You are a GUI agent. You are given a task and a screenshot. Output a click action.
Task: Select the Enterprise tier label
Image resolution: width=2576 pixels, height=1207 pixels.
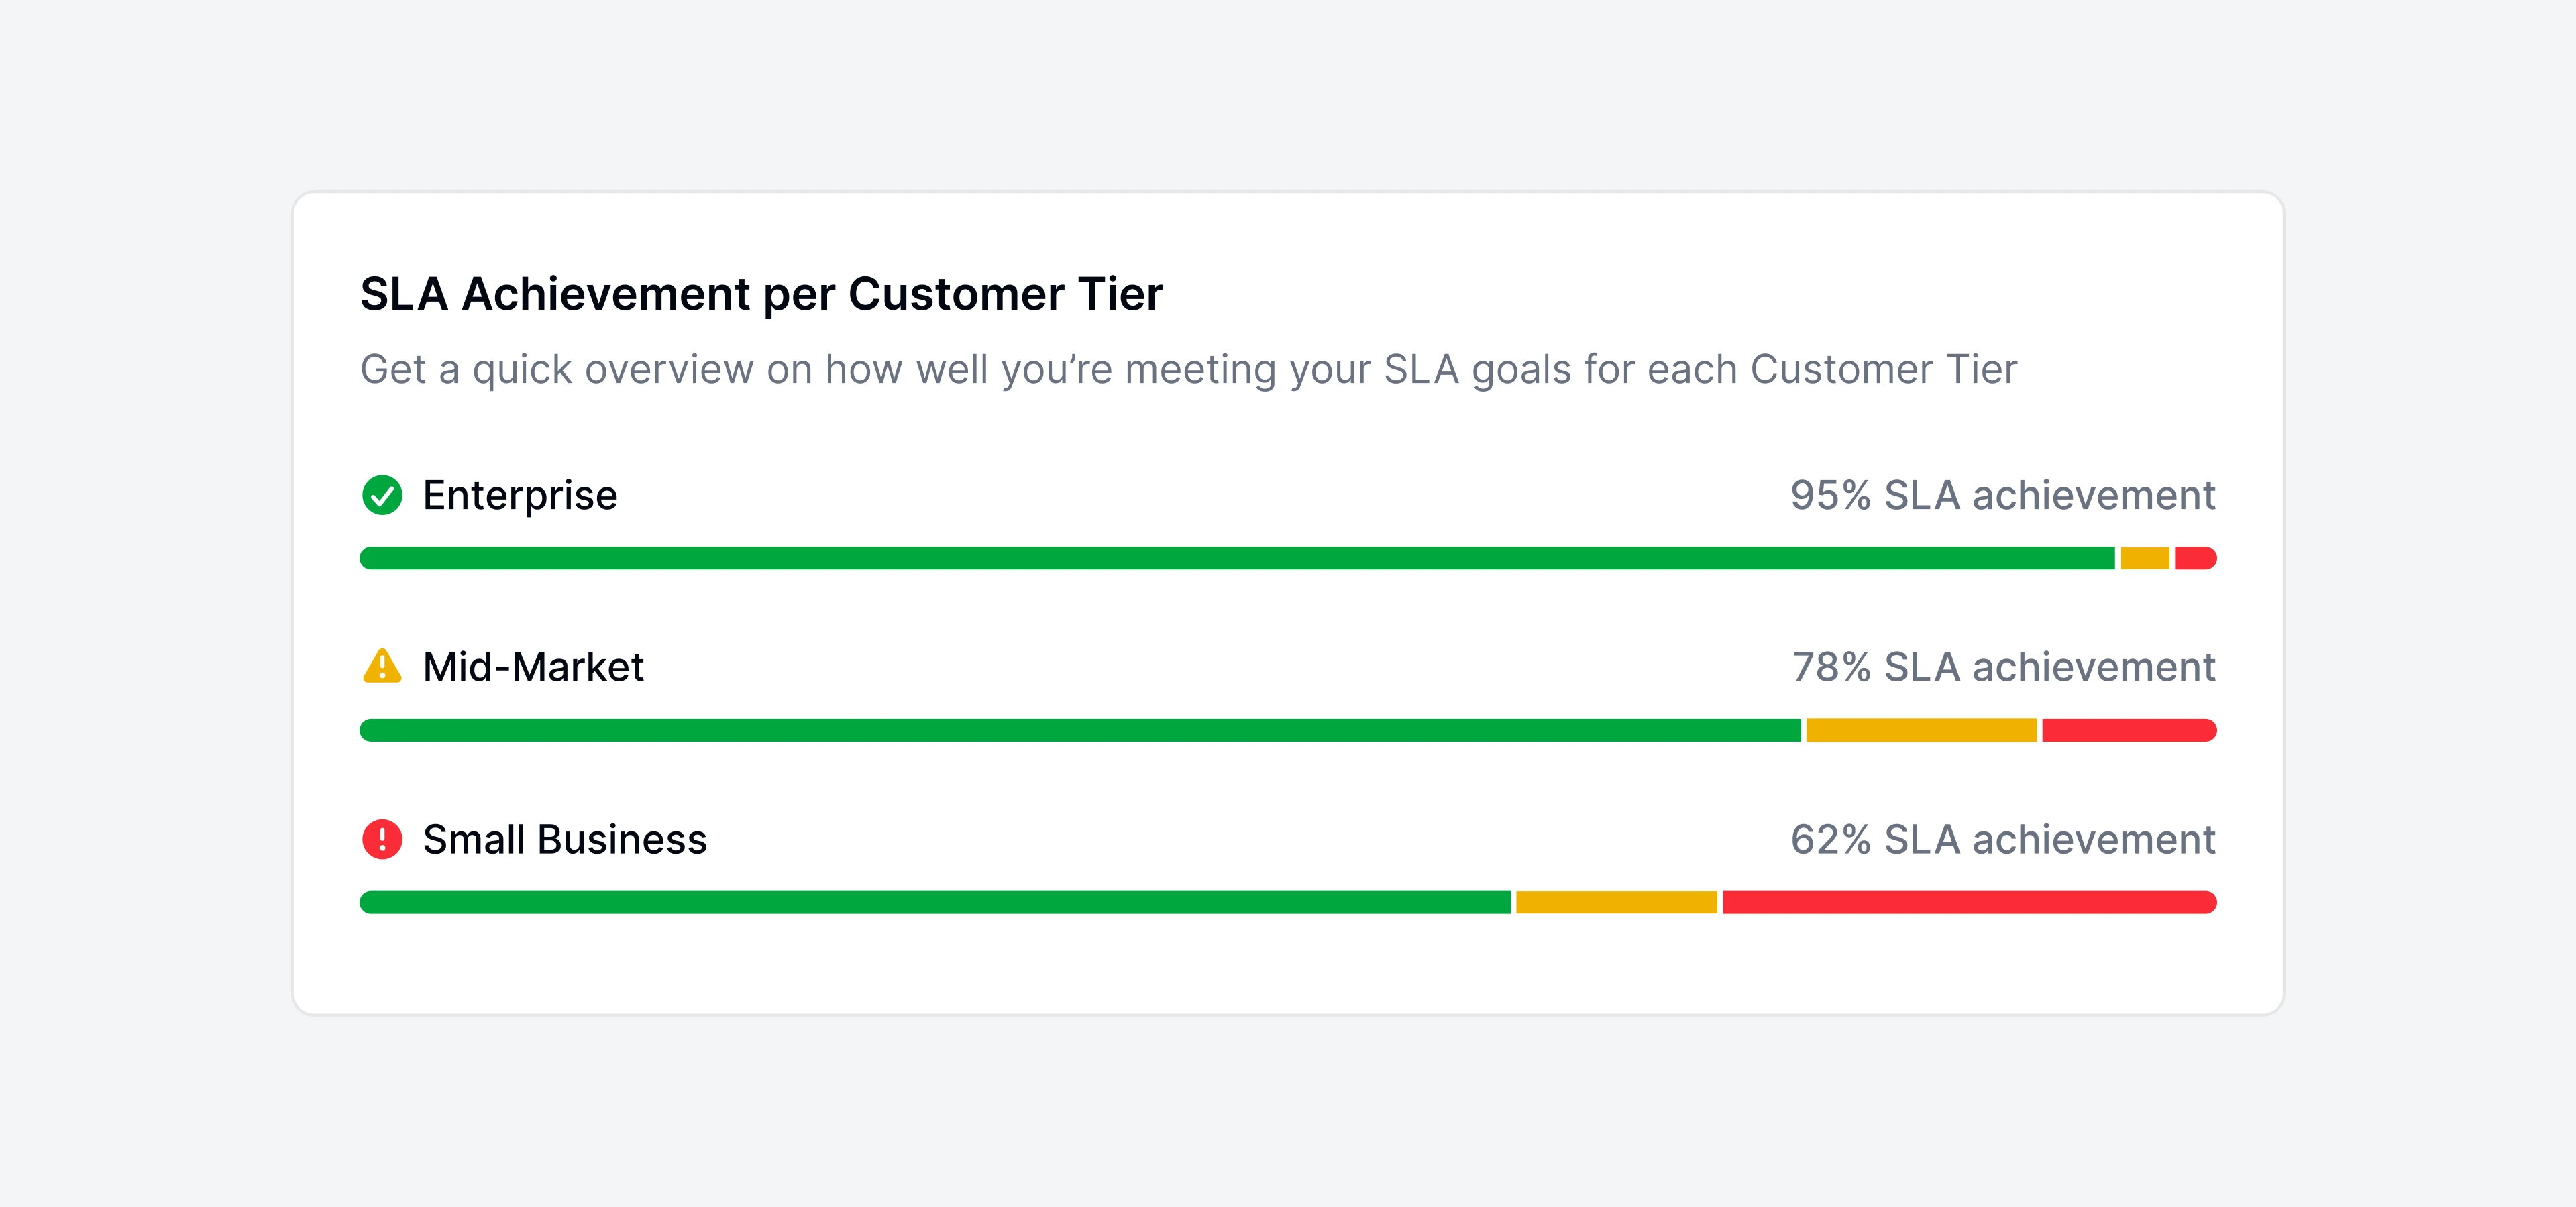tap(520, 496)
